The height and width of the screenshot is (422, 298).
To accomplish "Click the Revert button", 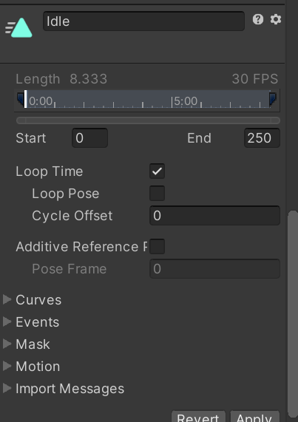I will [x=198, y=416].
